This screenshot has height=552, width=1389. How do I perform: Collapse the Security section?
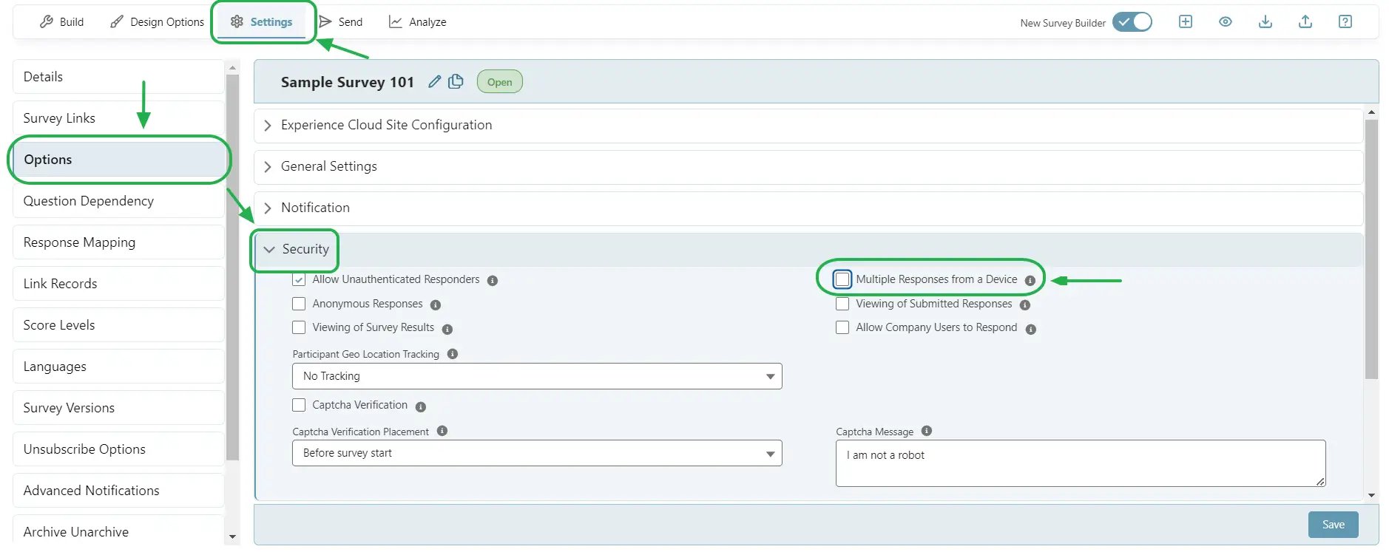[x=808, y=250]
